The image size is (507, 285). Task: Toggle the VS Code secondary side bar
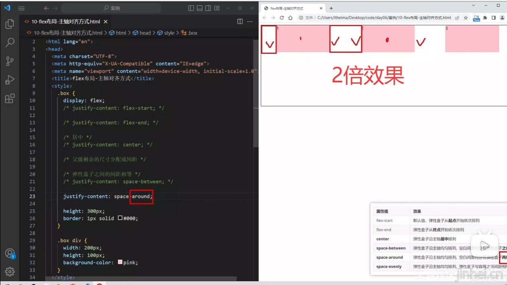pyautogui.click(x=208, y=8)
